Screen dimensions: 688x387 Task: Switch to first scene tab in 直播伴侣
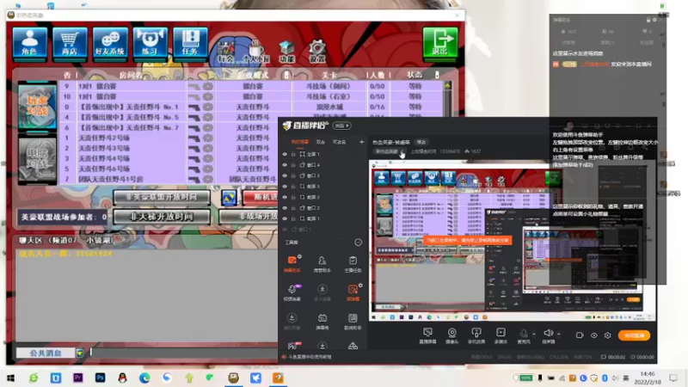click(x=300, y=142)
